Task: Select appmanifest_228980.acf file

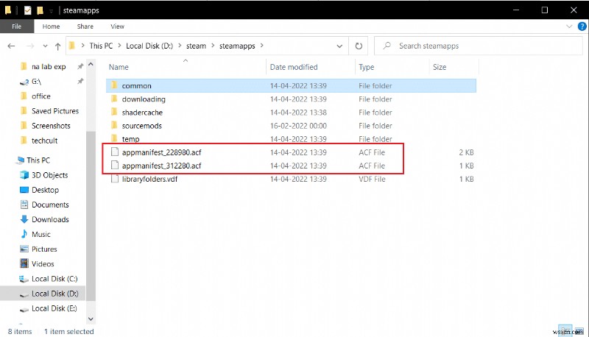Action: click(291, 152)
